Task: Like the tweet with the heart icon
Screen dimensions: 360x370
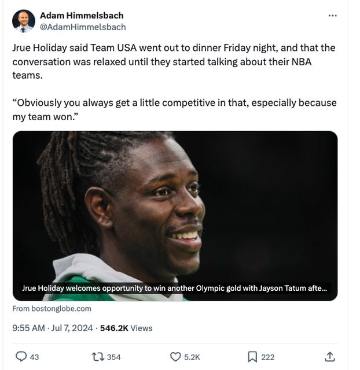Action: coord(175,357)
